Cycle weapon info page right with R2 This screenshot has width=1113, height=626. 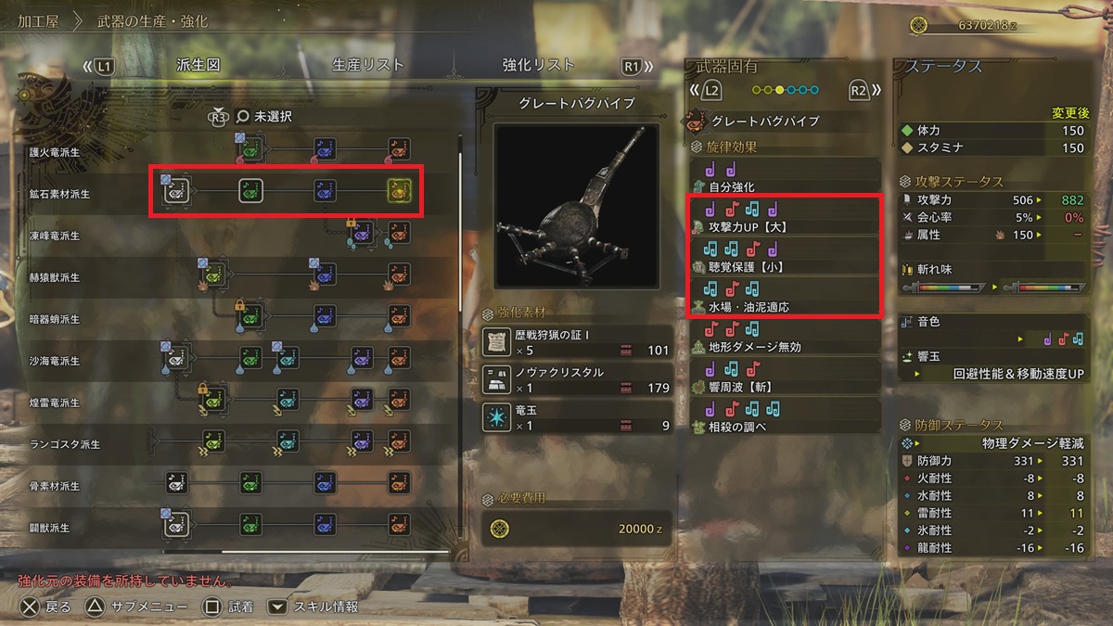[864, 91]
